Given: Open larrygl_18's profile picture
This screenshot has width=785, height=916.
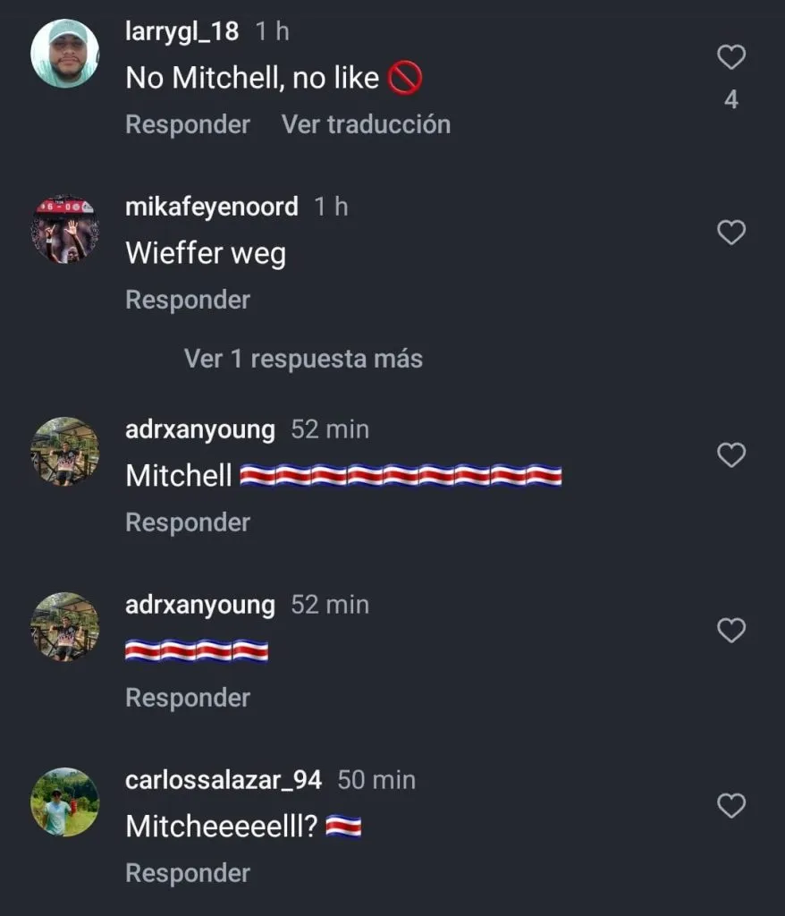Looking at the screenshot, I should click(x=65, y=54).
